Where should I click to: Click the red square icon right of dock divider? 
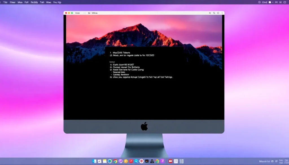[170, 161]
